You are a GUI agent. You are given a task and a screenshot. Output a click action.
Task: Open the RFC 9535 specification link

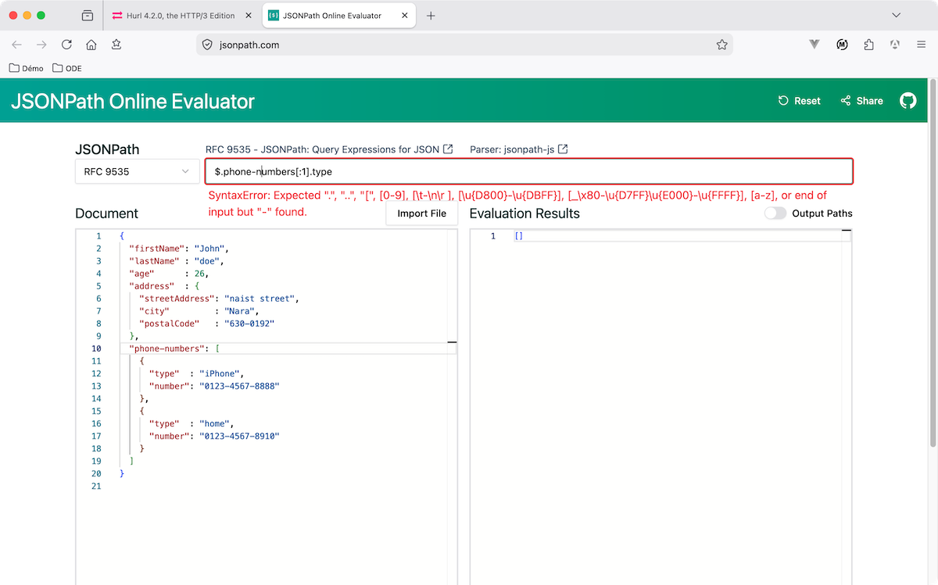pos(322,149)
